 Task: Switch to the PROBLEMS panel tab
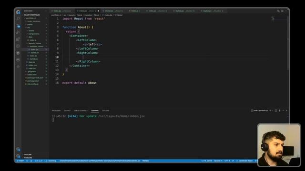[56, 111]
